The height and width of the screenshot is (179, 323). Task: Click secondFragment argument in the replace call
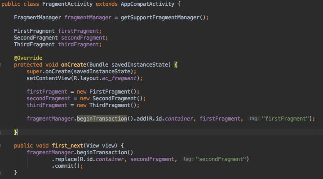[x=152, y=159]
